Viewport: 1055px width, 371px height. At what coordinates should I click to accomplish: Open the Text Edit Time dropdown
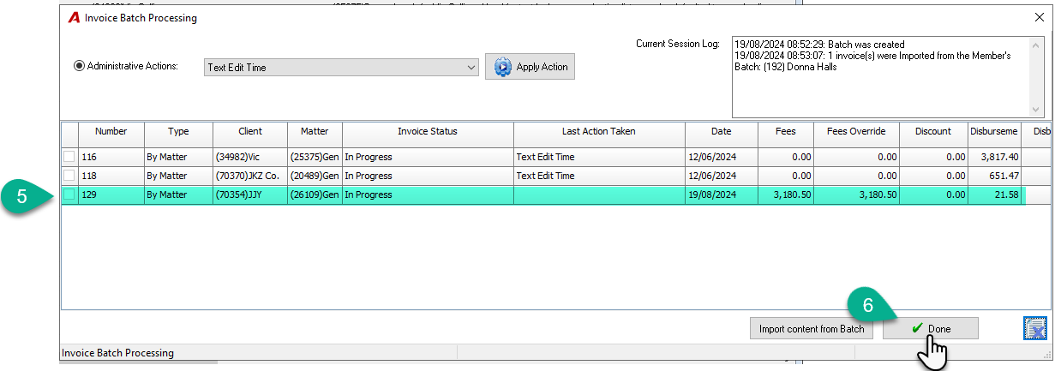(341, 68)
